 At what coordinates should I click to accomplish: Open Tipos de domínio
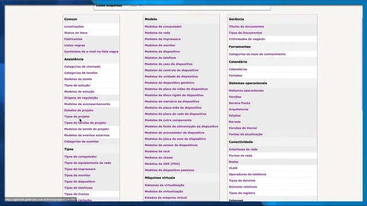pos(242,181)
